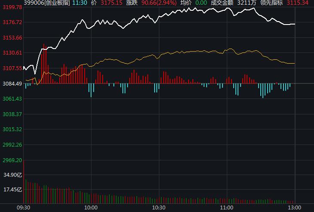Click the 3038.37 price axis label
The width and height of the screenshot is (314, 212).
point(12,114)
